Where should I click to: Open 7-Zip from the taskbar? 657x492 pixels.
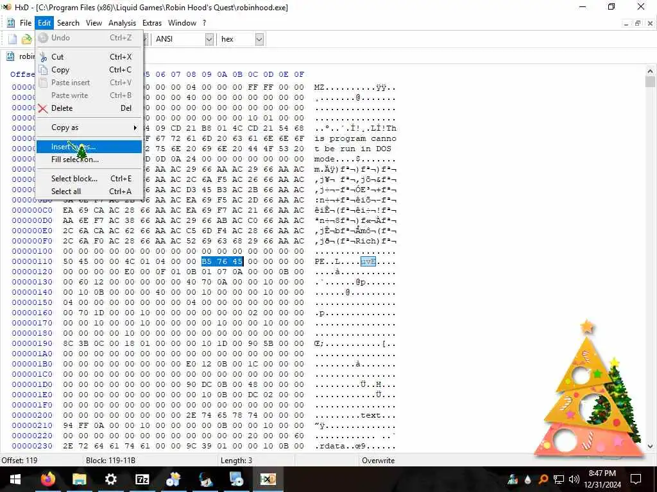coord(142,479)
